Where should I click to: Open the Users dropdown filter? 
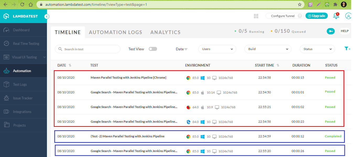[x=217, y=49]
